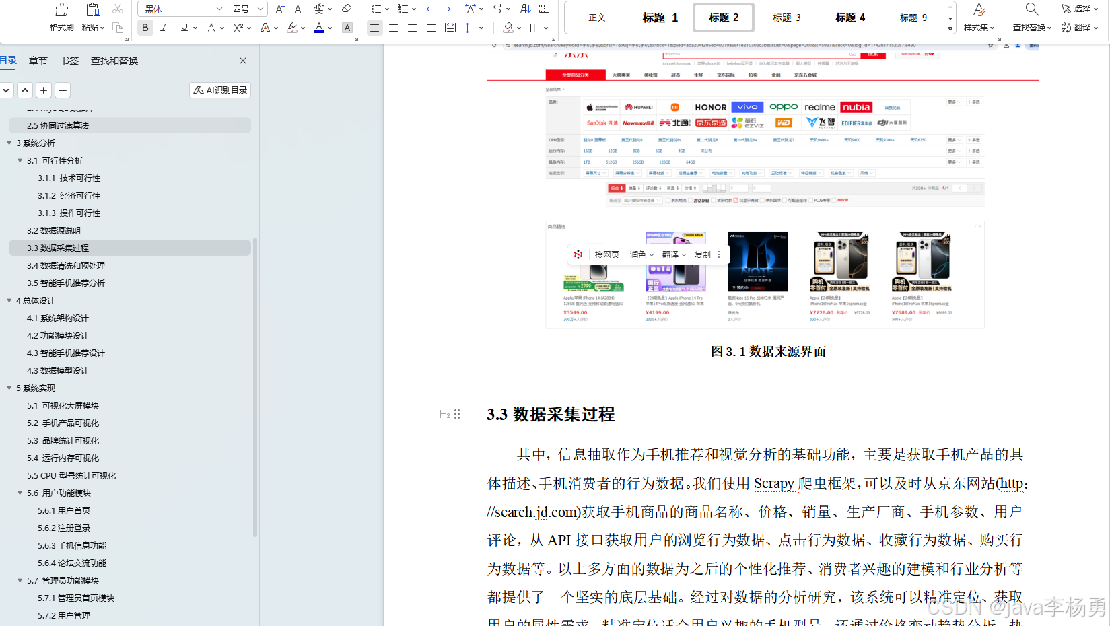Apply the text highlight pen

click(x=291, y=28)
